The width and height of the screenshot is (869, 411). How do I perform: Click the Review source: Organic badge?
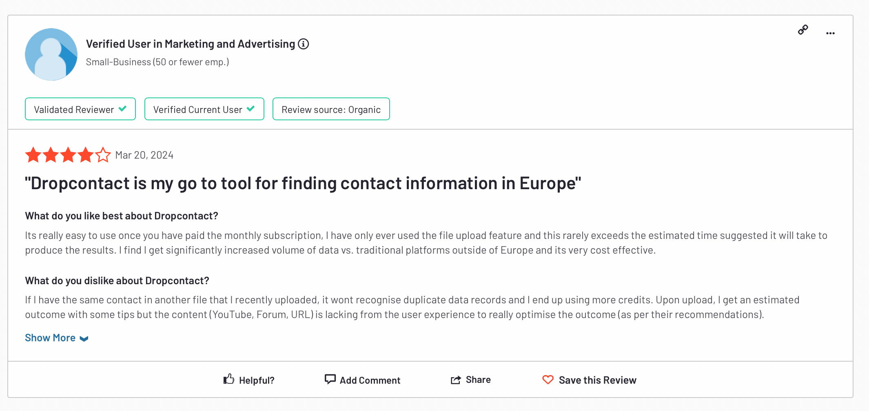331,109
